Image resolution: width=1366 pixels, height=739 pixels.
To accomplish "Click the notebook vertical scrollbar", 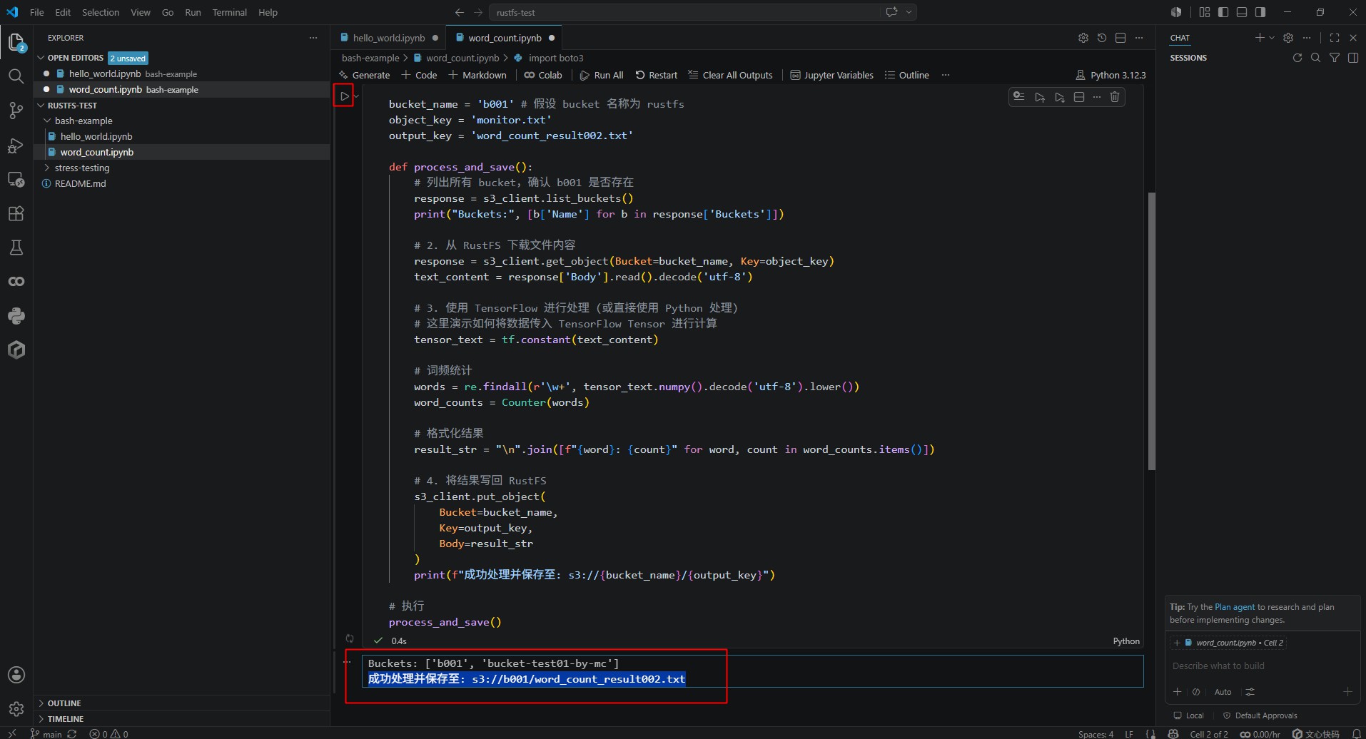I will click(1151, 331).
